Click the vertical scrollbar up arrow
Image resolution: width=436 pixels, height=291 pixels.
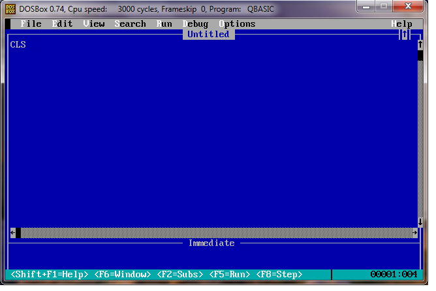pyautogui.click(x=420, y=45)
